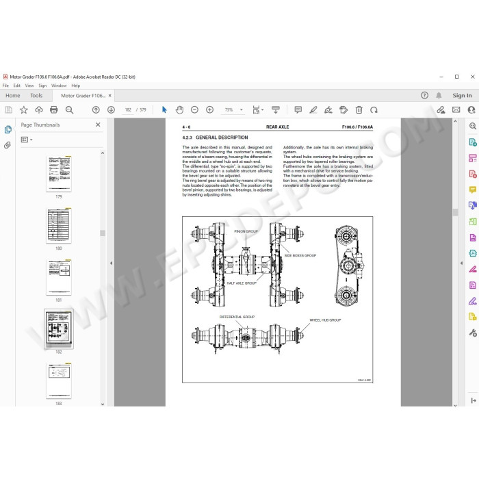This screenshot has width=479, height=479.
Task: Click the fill and sign icon in toolbar
Action: pyautogui.click(x=441, y=109)
